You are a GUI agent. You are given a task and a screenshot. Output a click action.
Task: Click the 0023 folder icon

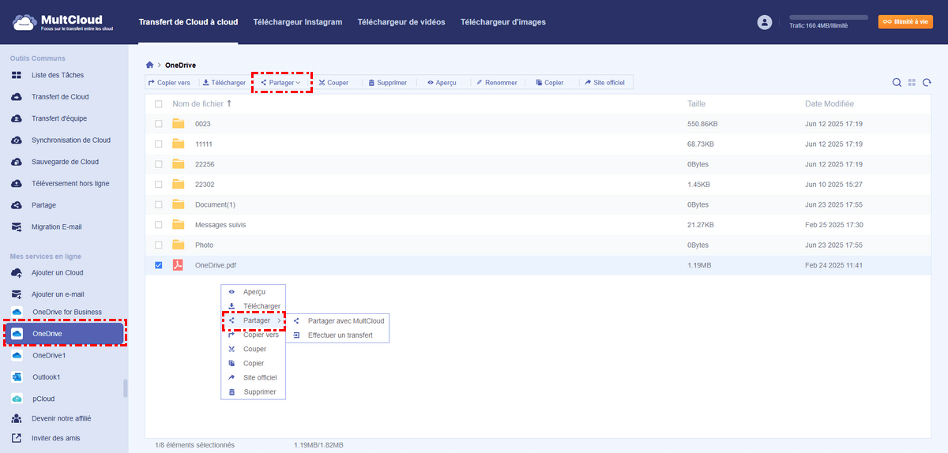(x=179, y=124)
